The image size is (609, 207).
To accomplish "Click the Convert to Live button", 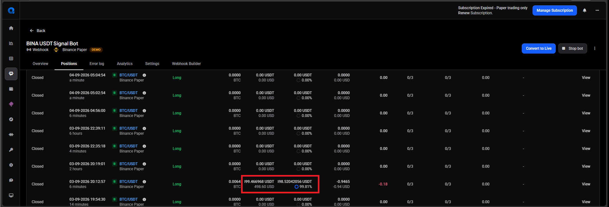I will [x=539, y=49].
